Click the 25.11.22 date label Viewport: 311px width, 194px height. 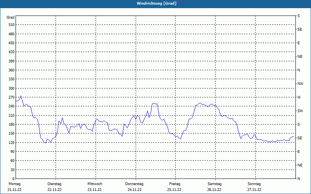coord(174,190)
